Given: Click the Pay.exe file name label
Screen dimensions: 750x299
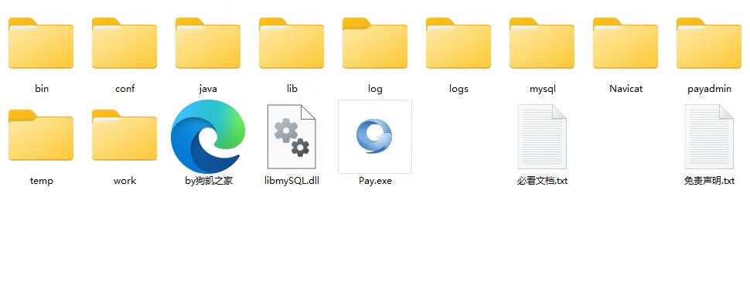Looking at the screenshot, I should 375,181.
